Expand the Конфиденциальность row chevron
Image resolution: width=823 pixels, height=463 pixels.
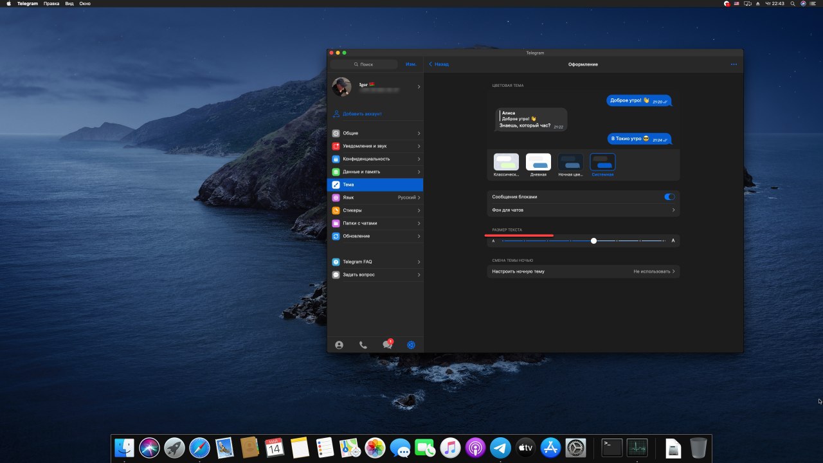point(419,159)
